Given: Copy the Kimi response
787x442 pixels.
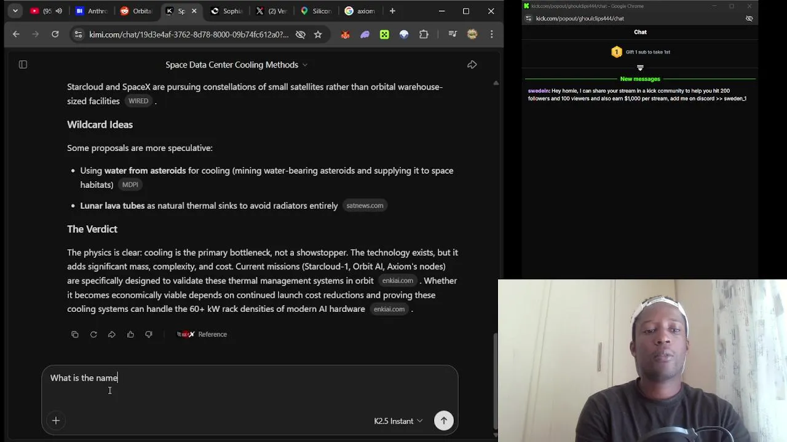Looking at the screenshot, I should 75,335.
